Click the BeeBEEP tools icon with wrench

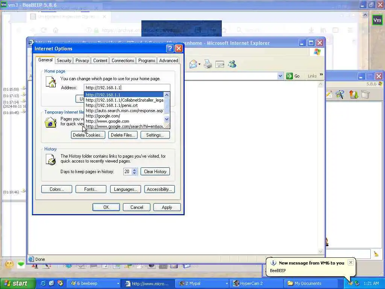(x=340, y=94)
